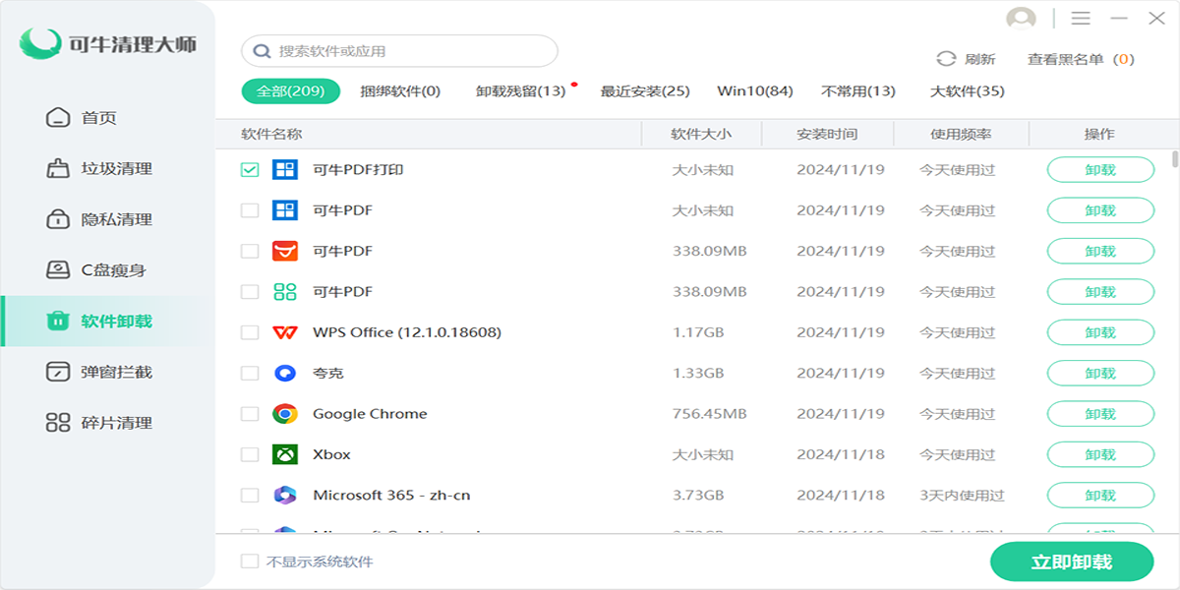Click the 立即卸载 button
Image resolution: width=1180 pixels, height=590 pixels.
(1072, 561)
